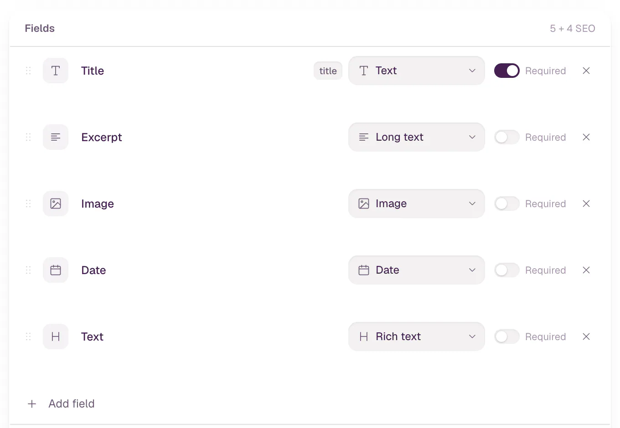Grab the drag handle of the Date row
This screenshot has width=620, height=428.
click(28, 270)
